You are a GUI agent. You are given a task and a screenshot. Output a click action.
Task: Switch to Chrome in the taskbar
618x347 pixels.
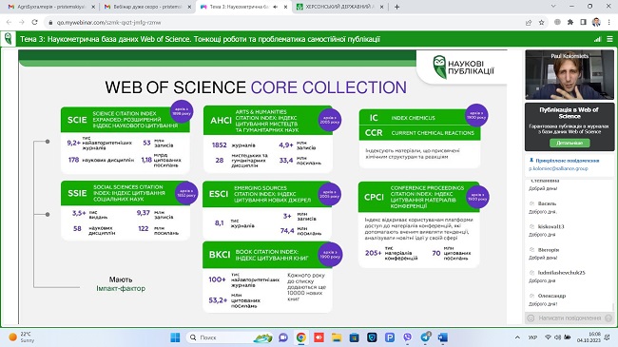(x=301, y=337)
